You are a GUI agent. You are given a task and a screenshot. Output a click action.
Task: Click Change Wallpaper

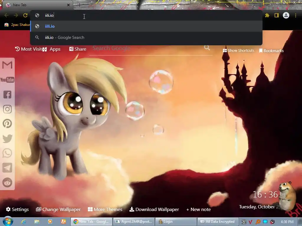(58, 209)
